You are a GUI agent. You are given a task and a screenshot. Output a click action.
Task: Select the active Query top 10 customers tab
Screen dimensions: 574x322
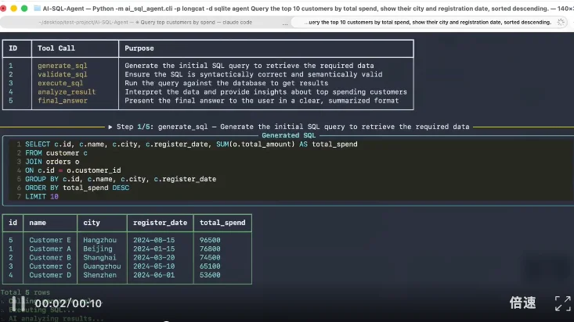pos(428,23)
